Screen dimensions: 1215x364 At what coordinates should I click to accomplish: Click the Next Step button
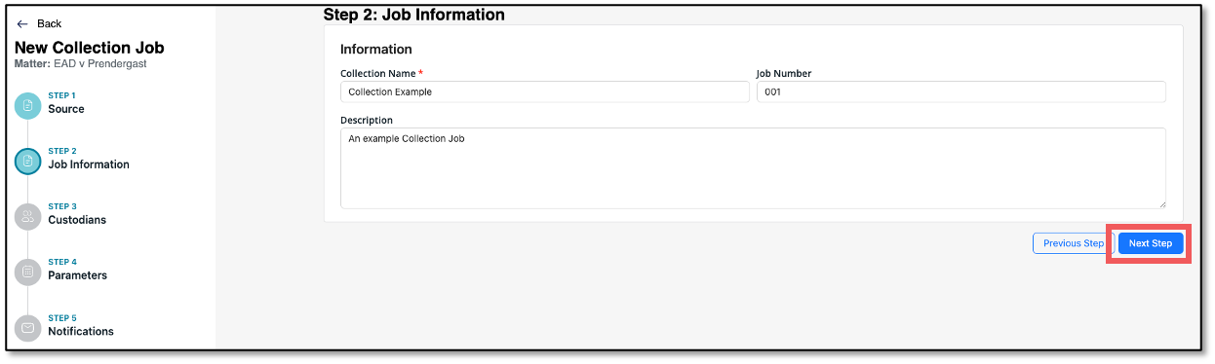1151,243
